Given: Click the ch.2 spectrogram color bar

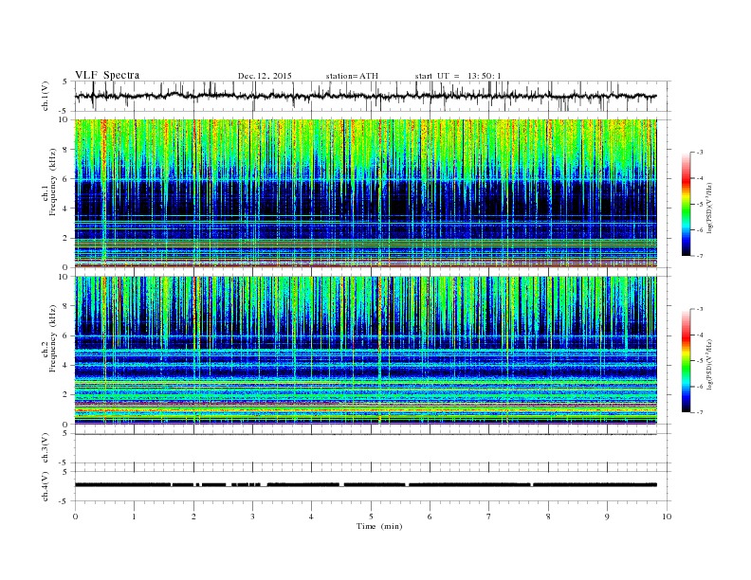Looking at the screenshot, I should coord(686,361).
